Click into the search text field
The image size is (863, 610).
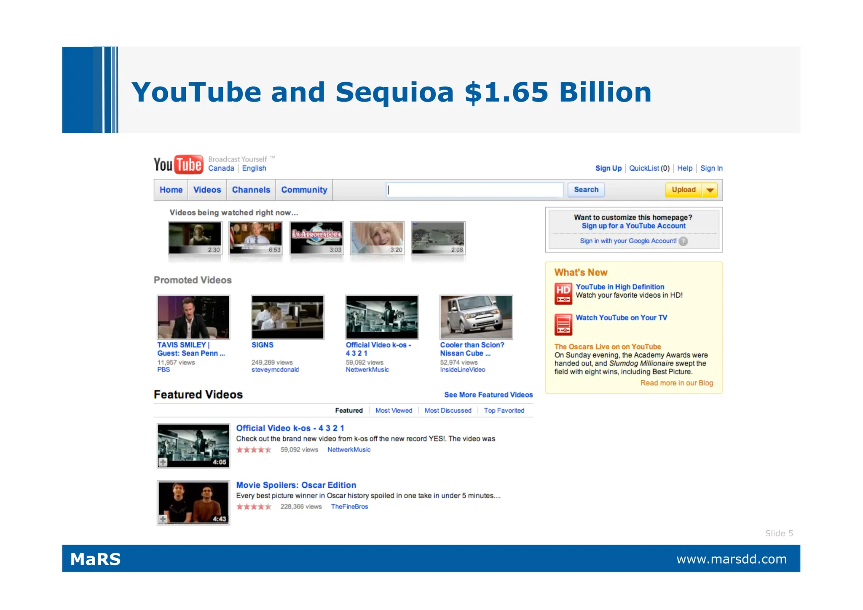tap(474, 190)
